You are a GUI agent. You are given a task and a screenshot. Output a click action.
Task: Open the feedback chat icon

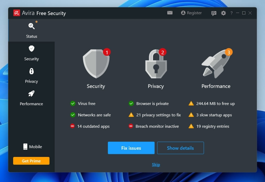point(214,13)
